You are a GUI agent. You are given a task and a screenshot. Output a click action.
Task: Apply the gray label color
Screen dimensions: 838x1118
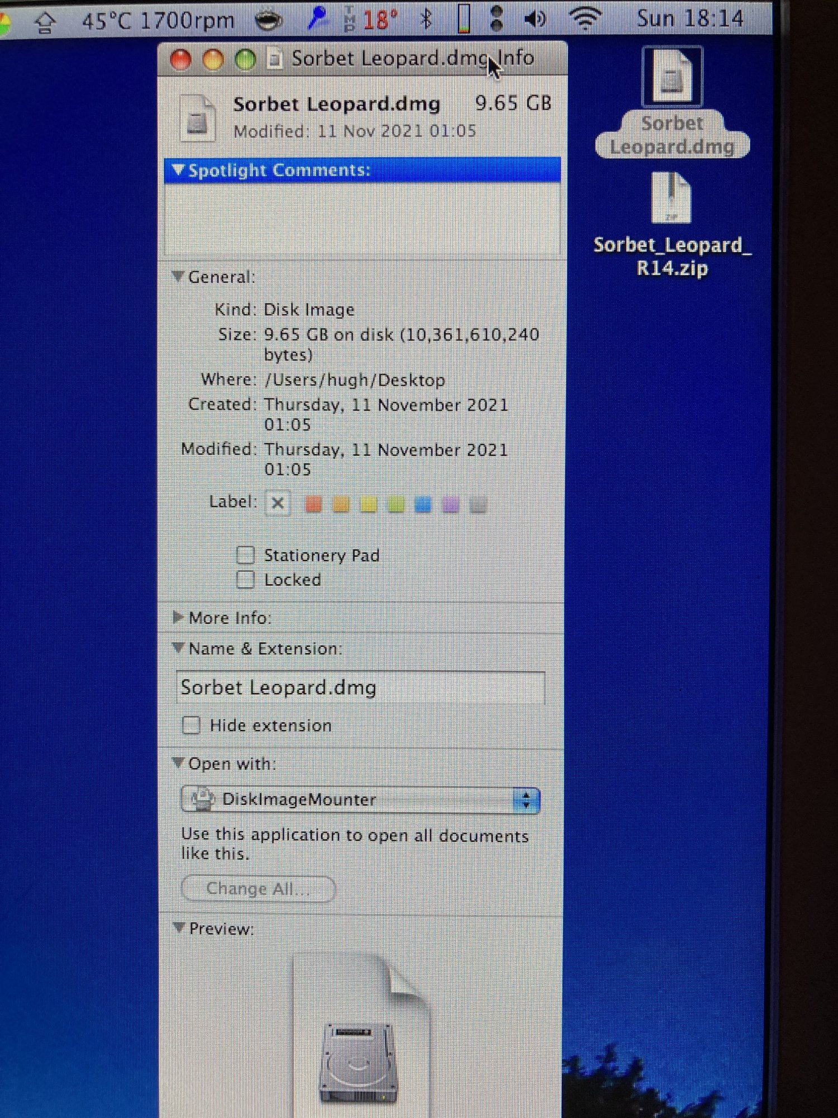tap(479, 505)
